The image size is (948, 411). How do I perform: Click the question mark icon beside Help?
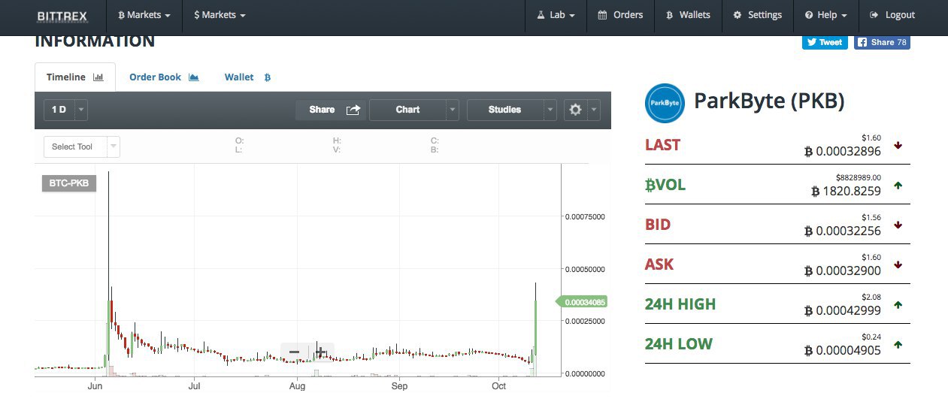click(x=809, y=15)
